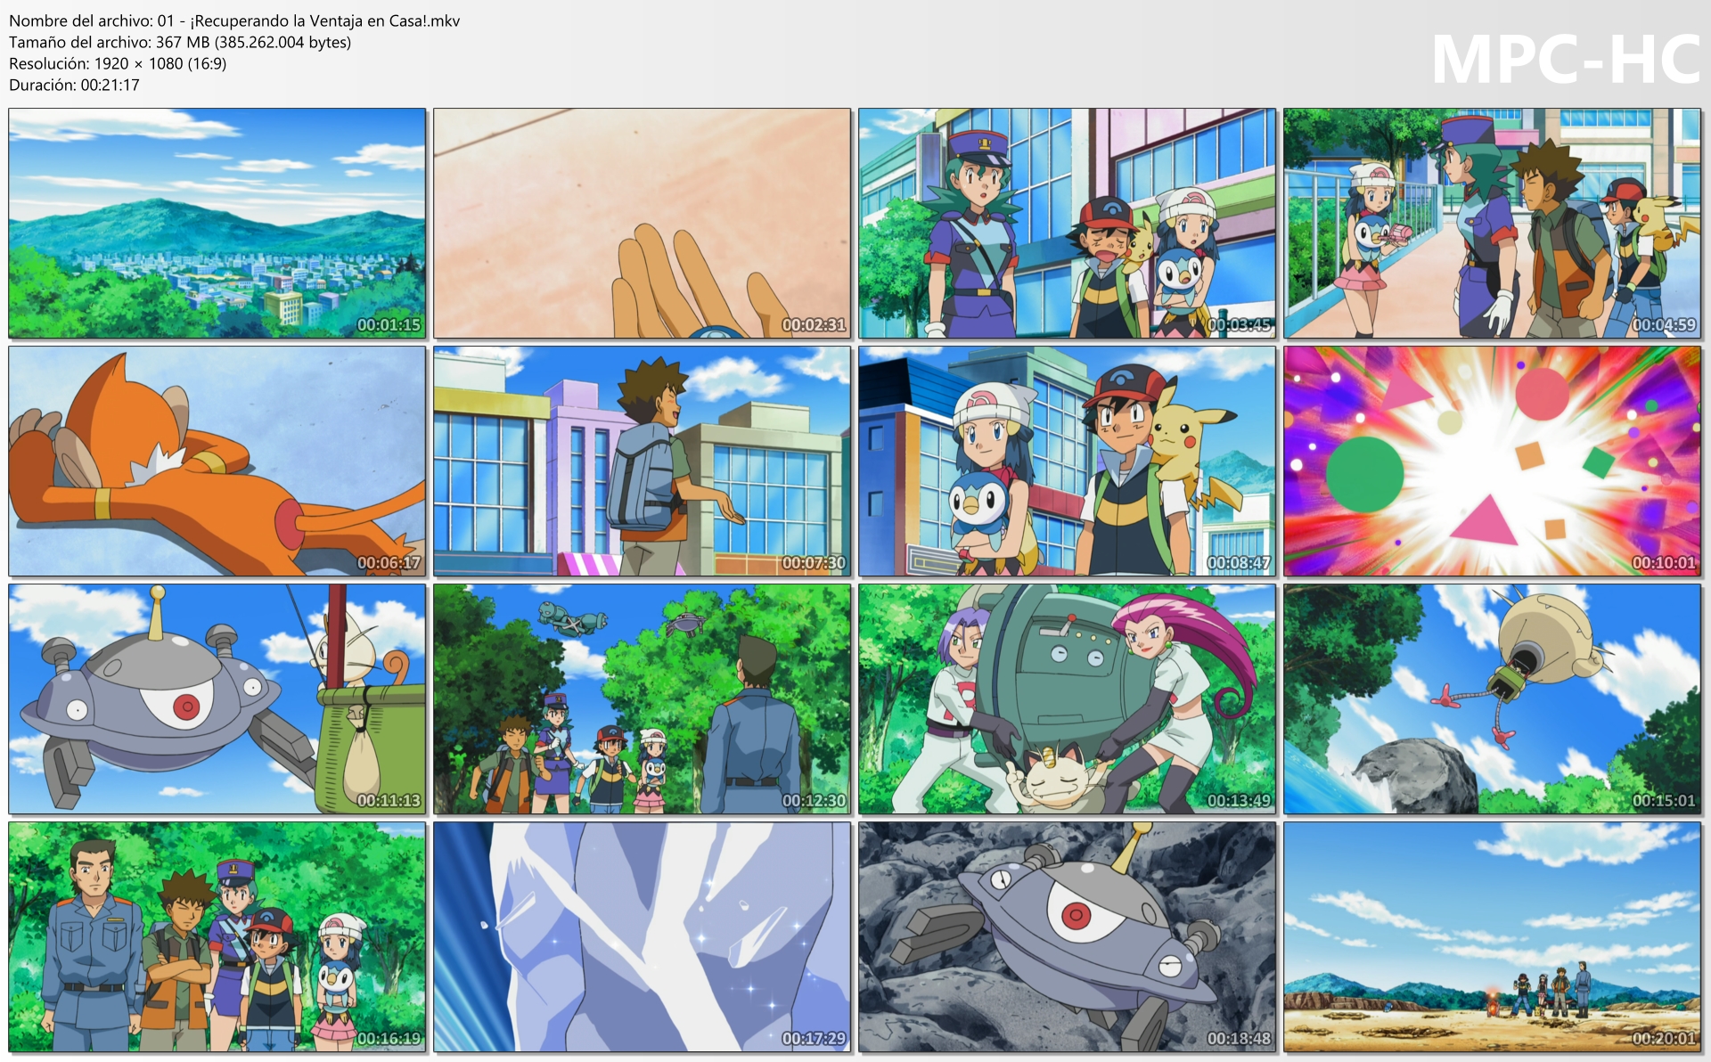Image resolution: width=1711 pixels, height=1062 pixels.
Task: Open the frame with Pikachu at 00:08:47
Action: [1067, 461]
